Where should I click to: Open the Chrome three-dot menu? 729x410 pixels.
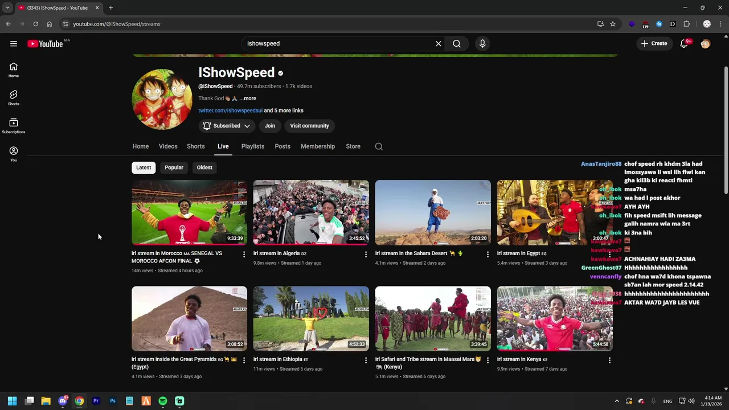(x=721, y=24)
